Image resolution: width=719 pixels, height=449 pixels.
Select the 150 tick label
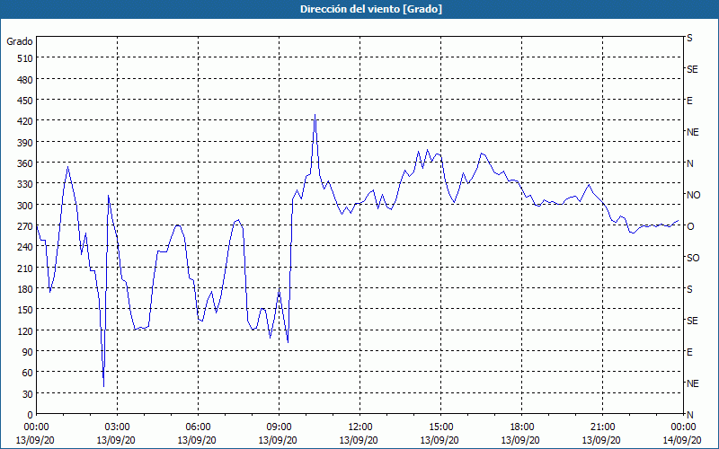25,310
